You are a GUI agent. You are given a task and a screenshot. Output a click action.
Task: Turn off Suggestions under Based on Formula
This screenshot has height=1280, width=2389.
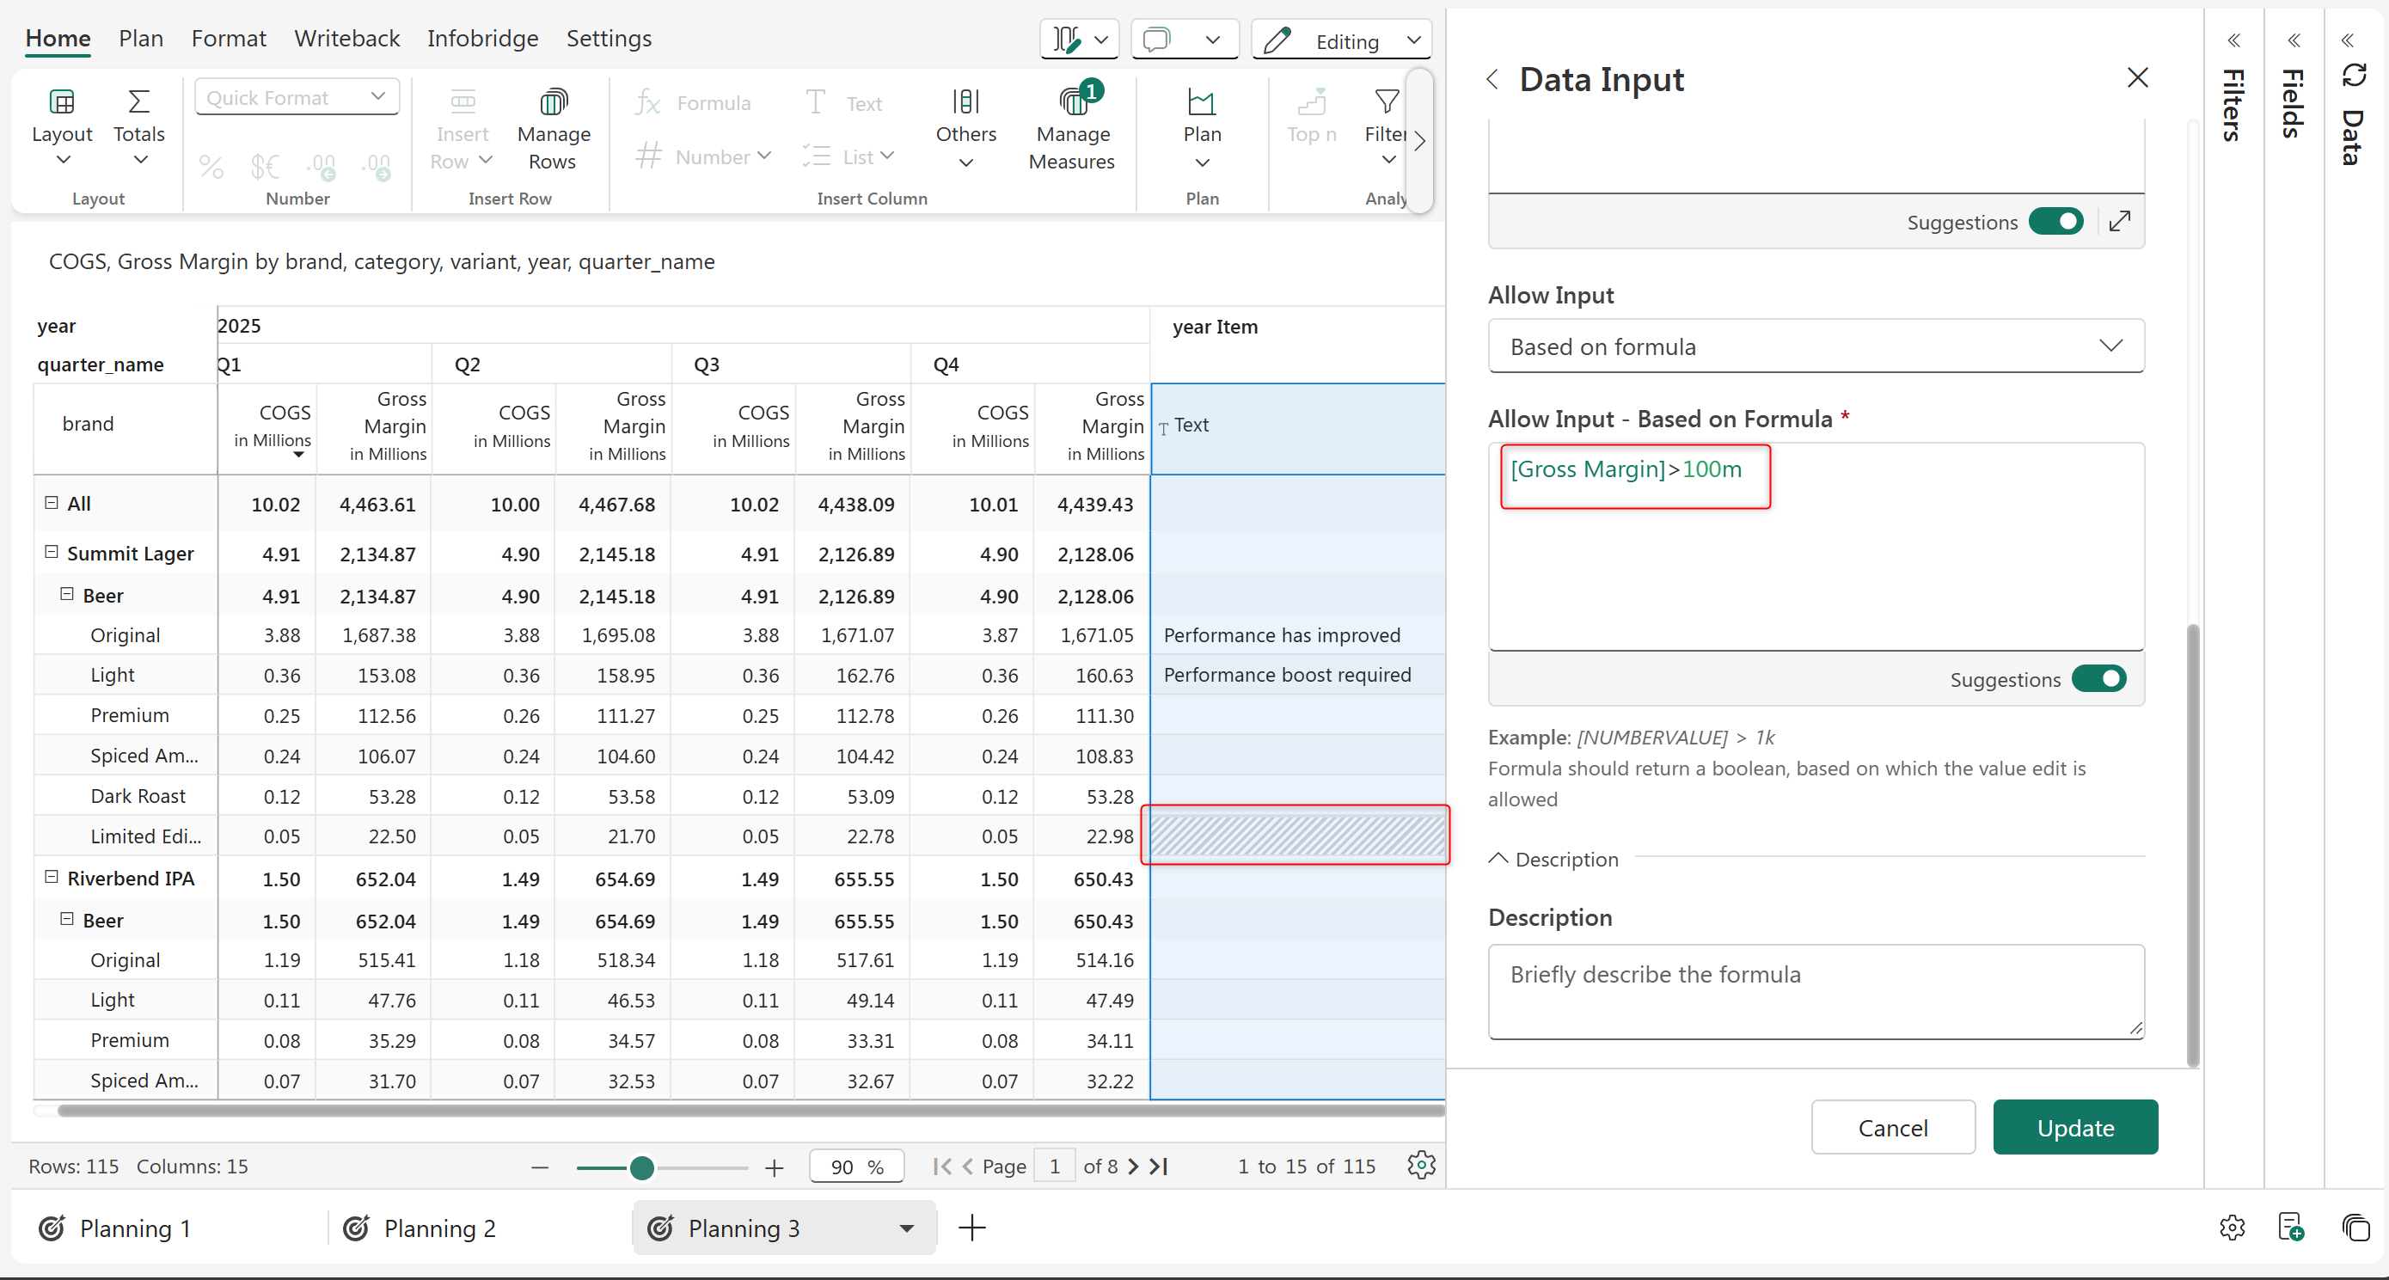[2099, 679]
